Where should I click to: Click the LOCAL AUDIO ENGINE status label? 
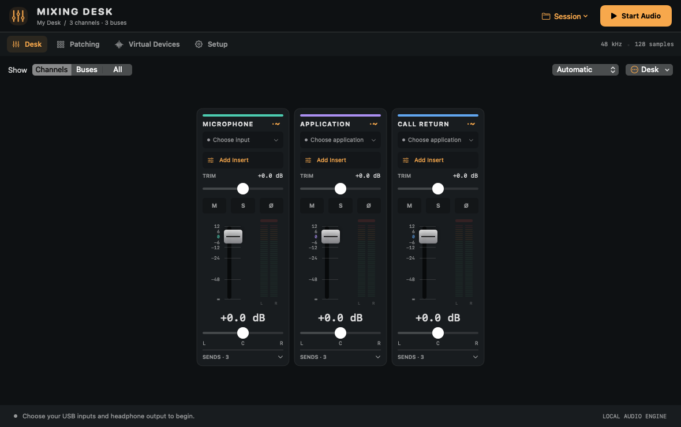(634, 416)
